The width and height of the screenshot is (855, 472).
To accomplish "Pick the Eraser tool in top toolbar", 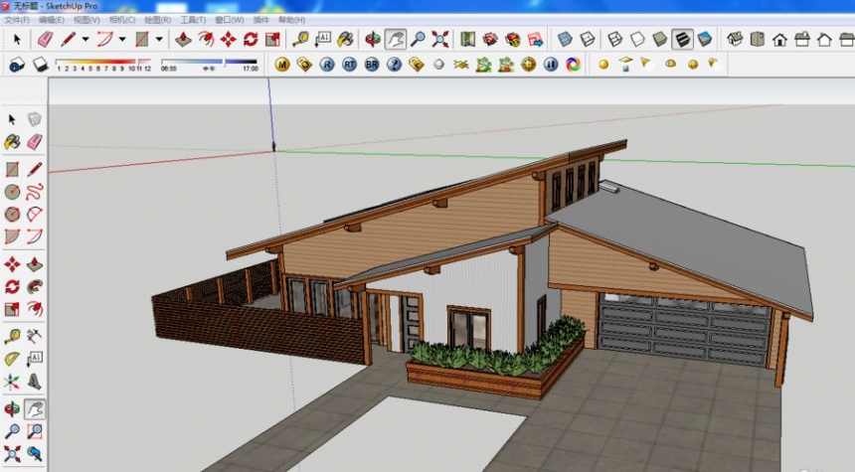I will [x=45, y=39].
